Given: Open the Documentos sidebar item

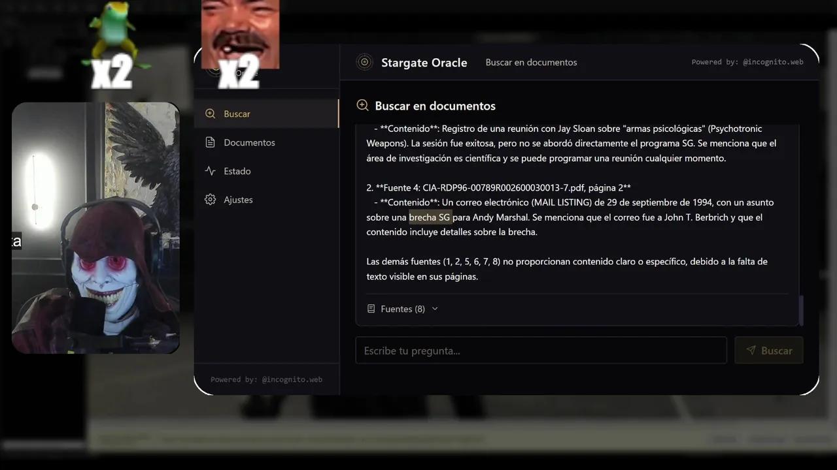Looking at the screenshot, I should (267, 142).
